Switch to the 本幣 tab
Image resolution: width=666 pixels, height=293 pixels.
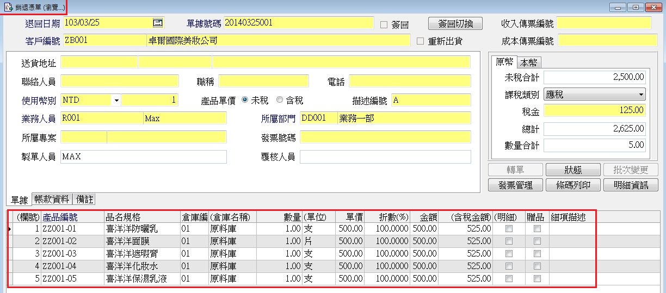pos(528,62)
